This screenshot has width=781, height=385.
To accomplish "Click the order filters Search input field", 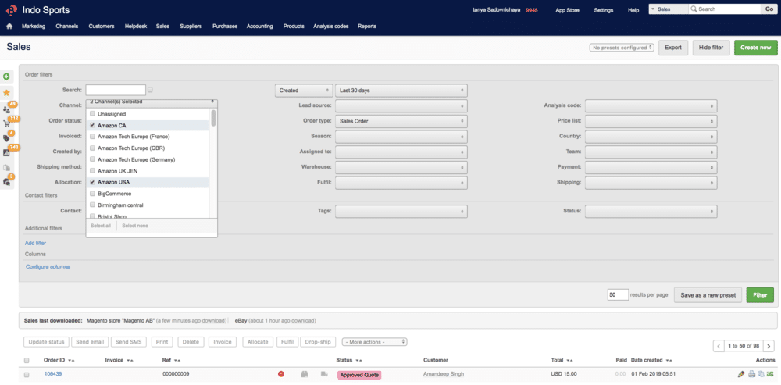I will point(116,91).
